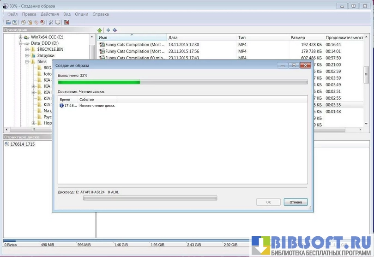Expand the Win7x64_CCC (C:) drive node

click(21, 37)
